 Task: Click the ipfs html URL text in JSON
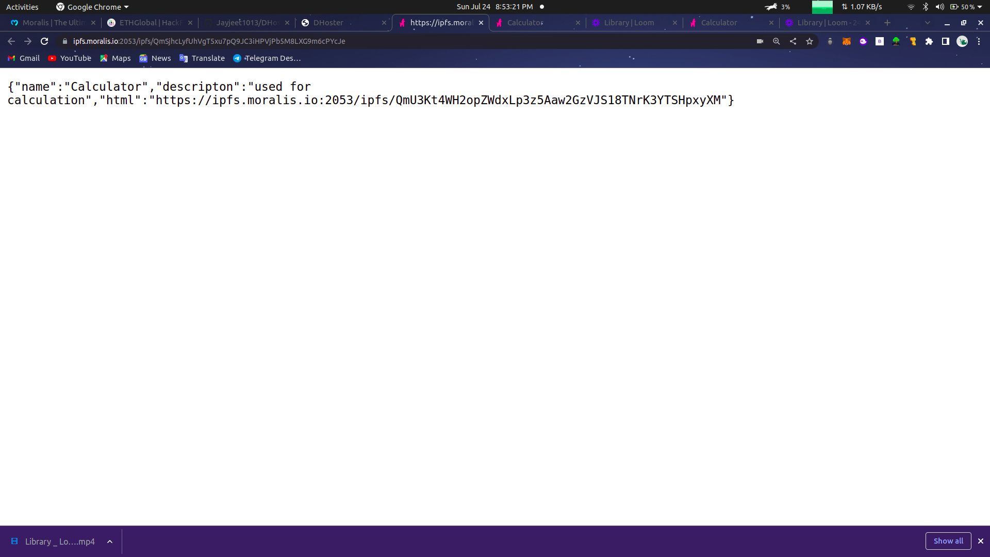tap(438, 100)
